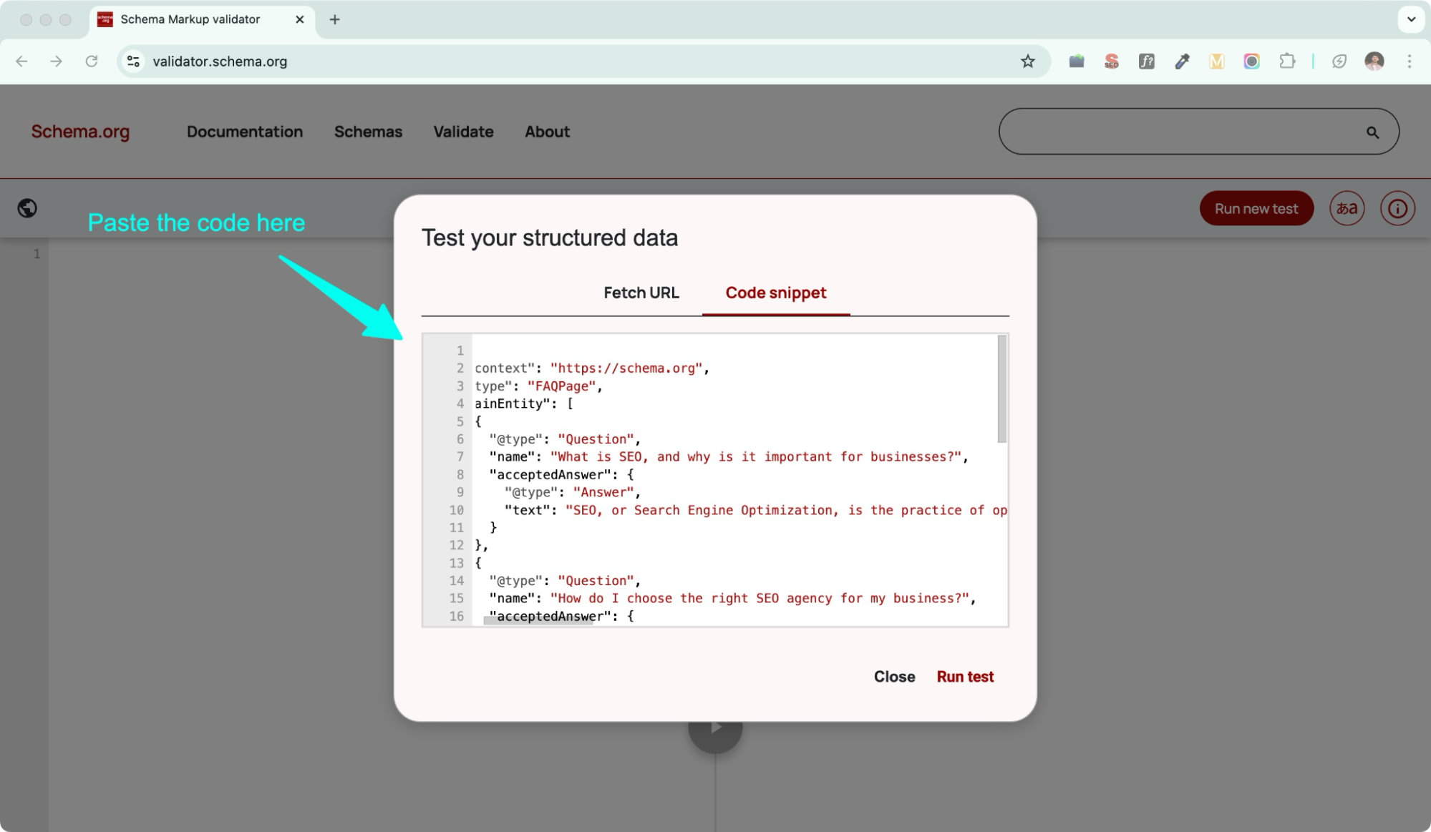The width and height of the screenshot is (1431, 832).
Task: Select the About navigation item
Action: coord(547,132)
